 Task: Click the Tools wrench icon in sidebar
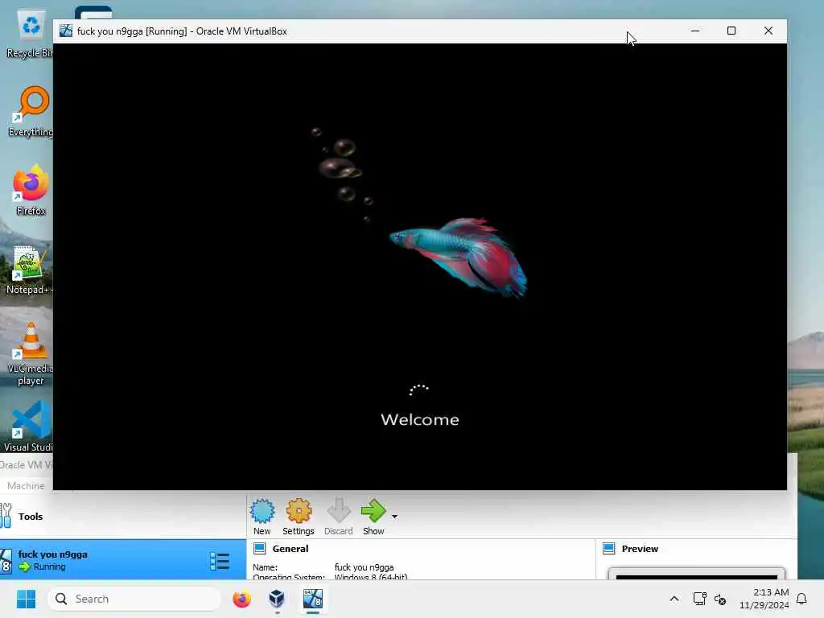coord(6,516)
